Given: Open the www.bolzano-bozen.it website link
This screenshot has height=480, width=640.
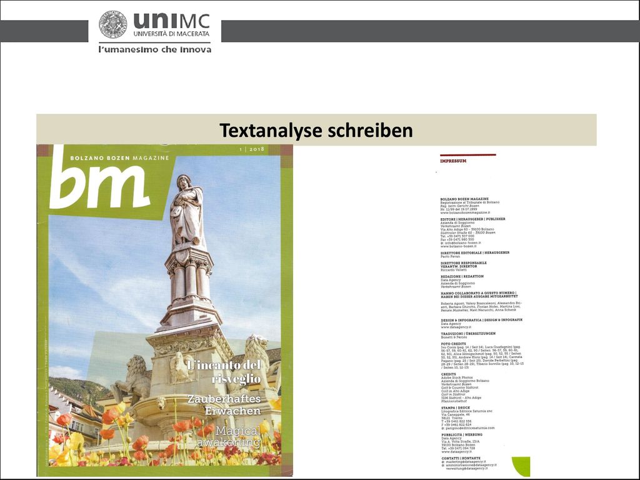Looking at the screenshot, I should (x=458, y=246).
